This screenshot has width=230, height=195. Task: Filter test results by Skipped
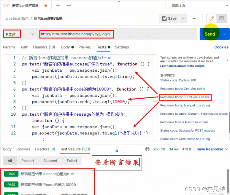tap(50, 161)
